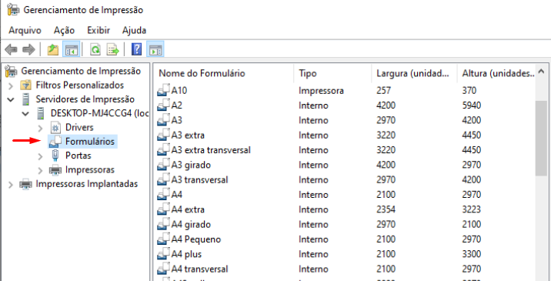Select the A4 form name

point(177,195)
